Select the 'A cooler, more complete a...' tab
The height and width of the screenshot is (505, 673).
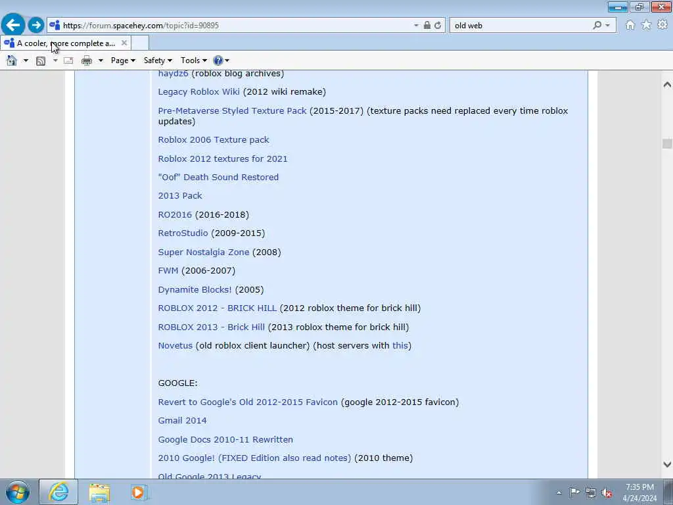click(x=66, y=43)
